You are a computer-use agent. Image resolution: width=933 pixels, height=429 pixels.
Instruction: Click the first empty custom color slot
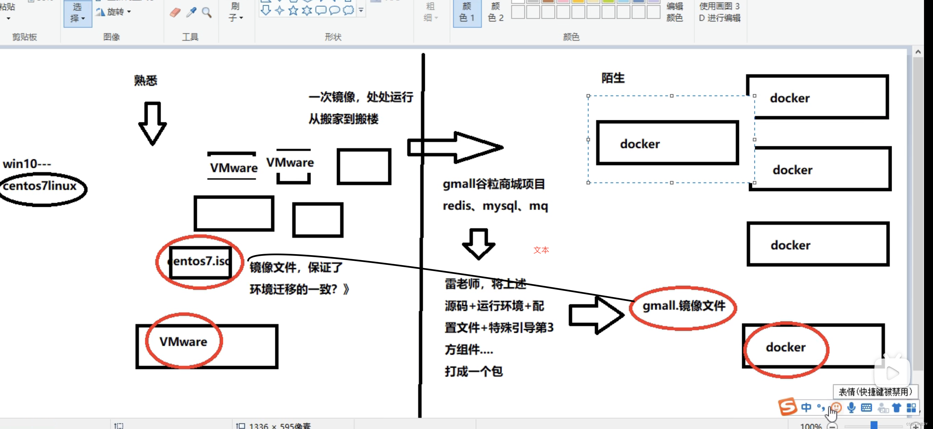(518, 12)
